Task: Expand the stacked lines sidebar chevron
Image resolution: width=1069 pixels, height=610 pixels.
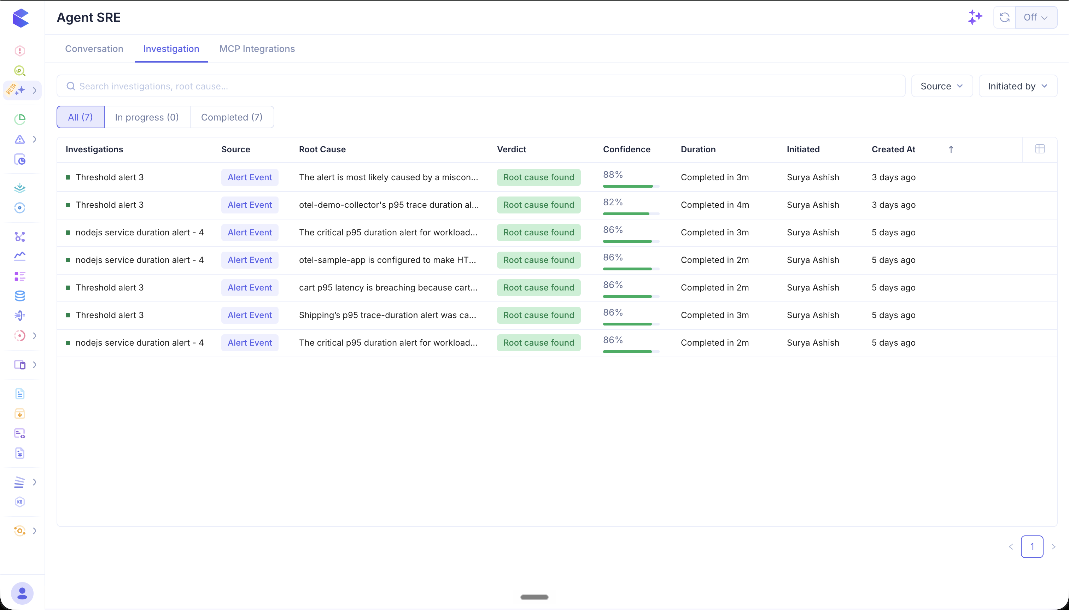Action: coord(35,482)
